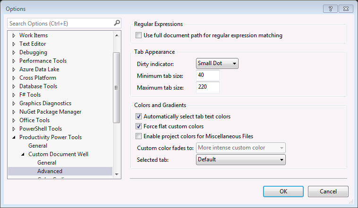Collapse the Custom Document Well node

23,154
